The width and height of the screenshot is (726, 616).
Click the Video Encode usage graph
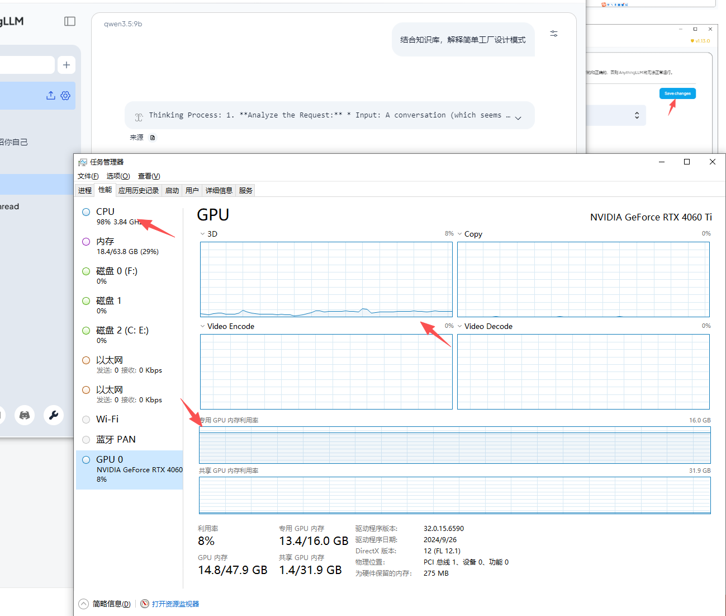click(x=326, y=372)
